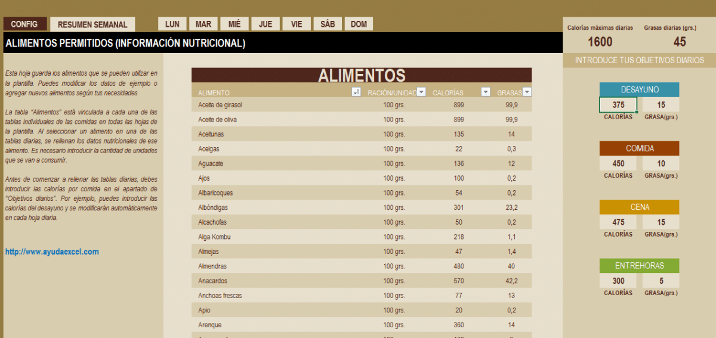Open the GRASAS column filter dropdown
Image resolution: width=716 pixels, height=338 pixels.
click(x=527, y=92)
